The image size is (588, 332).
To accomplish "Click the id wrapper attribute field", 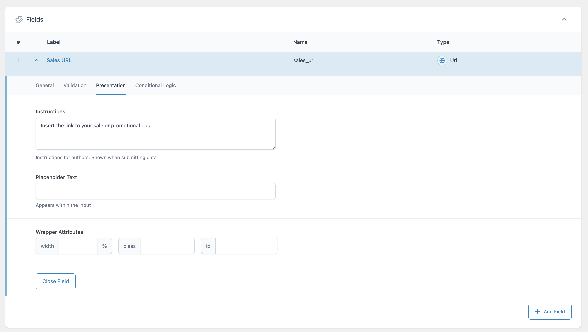I will tap(246, 246).
